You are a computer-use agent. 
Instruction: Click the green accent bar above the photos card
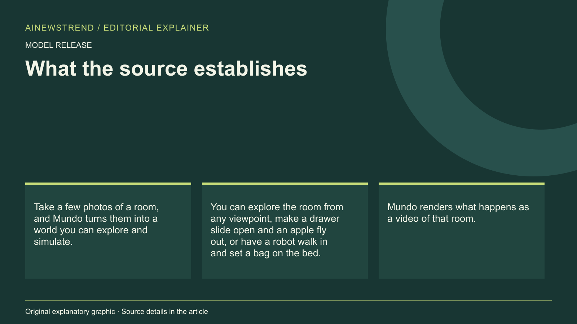(108, 184)
